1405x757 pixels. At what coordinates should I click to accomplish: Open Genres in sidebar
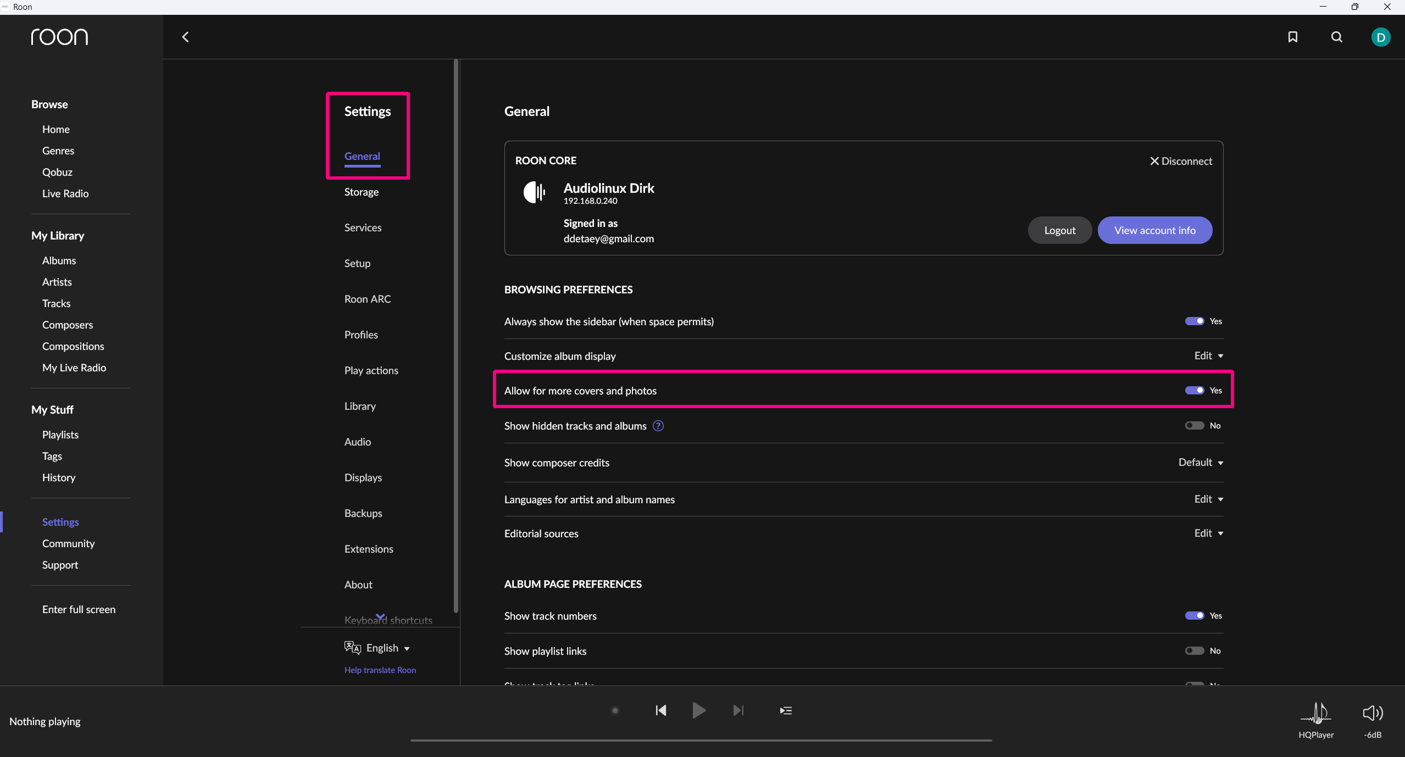pos(58,151)
